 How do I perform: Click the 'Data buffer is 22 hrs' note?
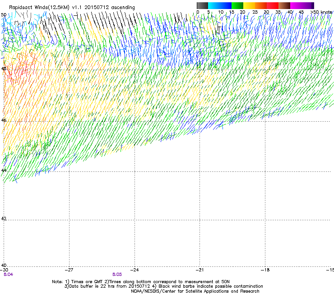(x=163, y=286)
